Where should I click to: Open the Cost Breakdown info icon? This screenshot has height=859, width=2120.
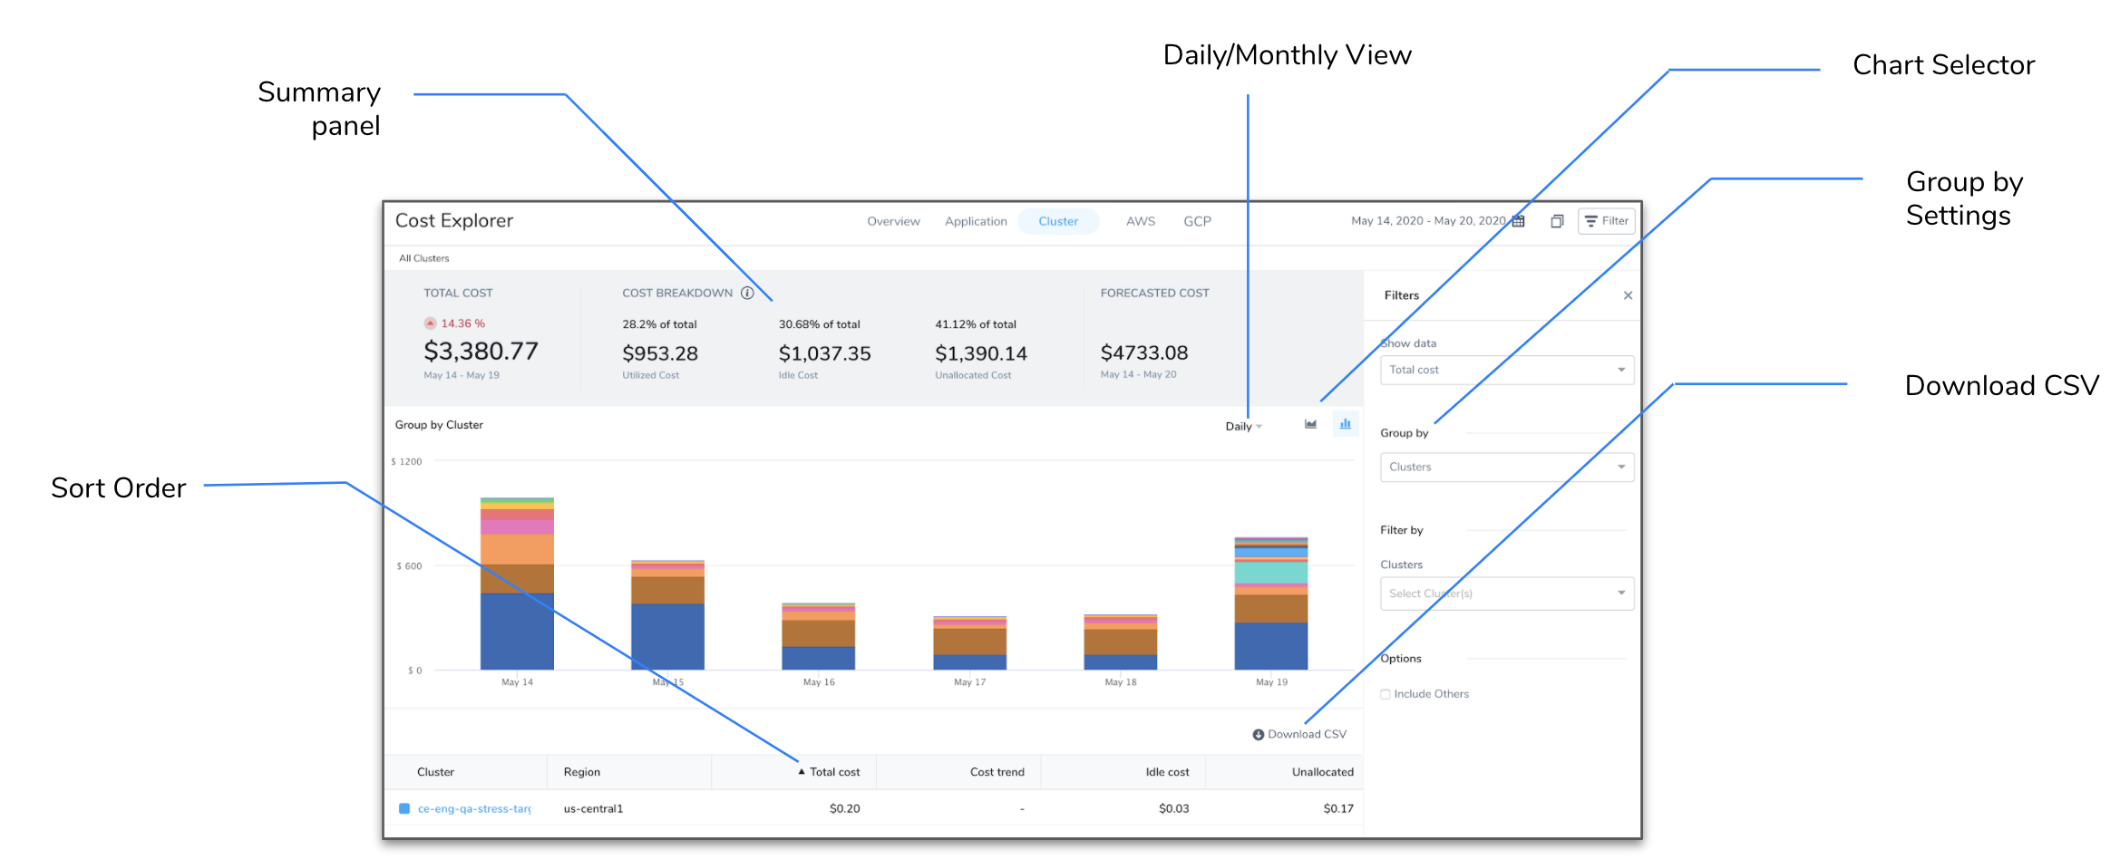747,293
